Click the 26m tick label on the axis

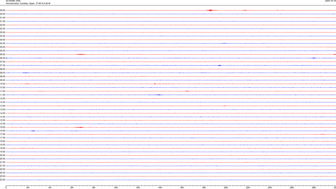coord(292,188)
